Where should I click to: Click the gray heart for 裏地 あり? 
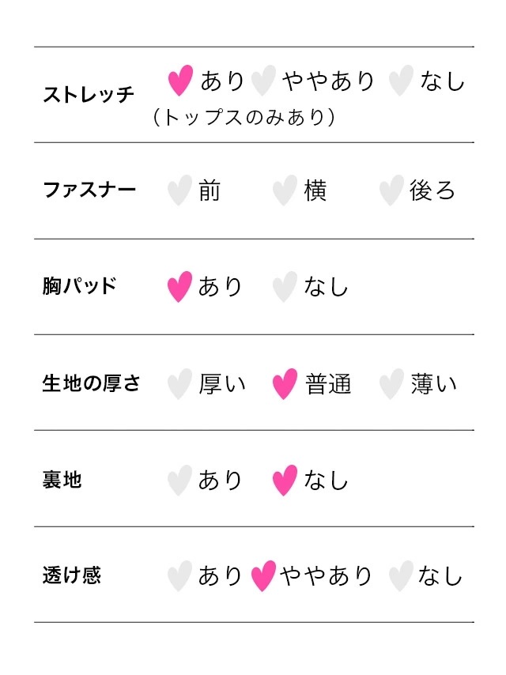[180, 480]
